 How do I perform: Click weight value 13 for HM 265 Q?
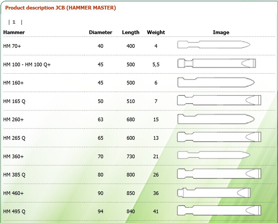click(x=156, y=138)
